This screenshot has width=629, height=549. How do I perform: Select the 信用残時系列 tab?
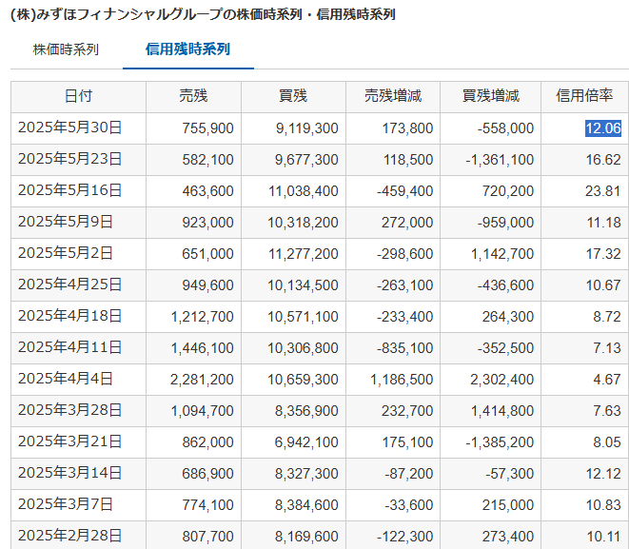[x=187, y=49]
